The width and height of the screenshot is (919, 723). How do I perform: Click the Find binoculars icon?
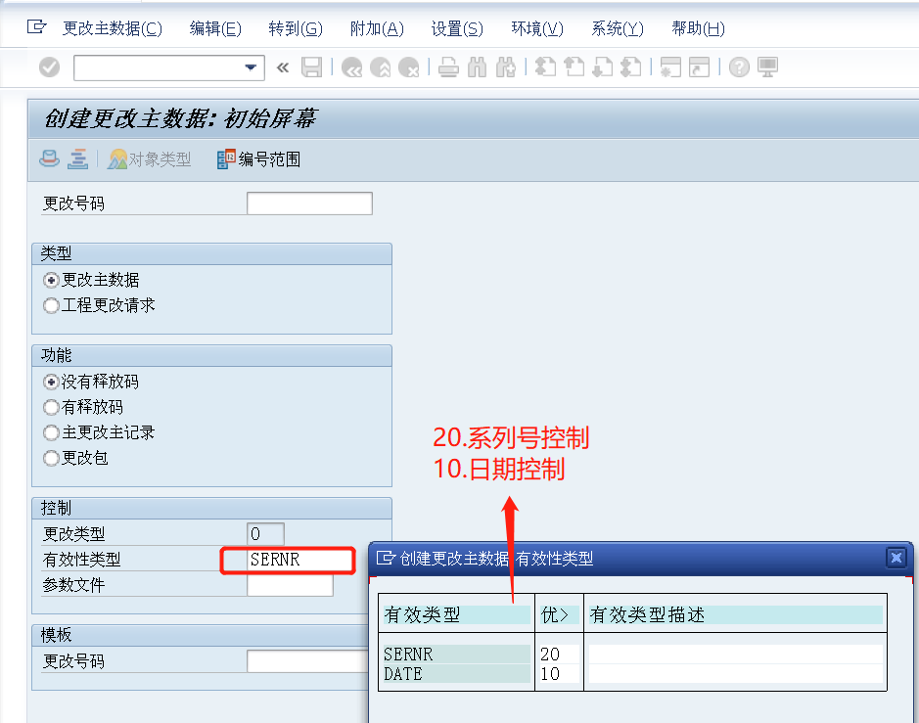pyautogui.click(x=477, y=68)
